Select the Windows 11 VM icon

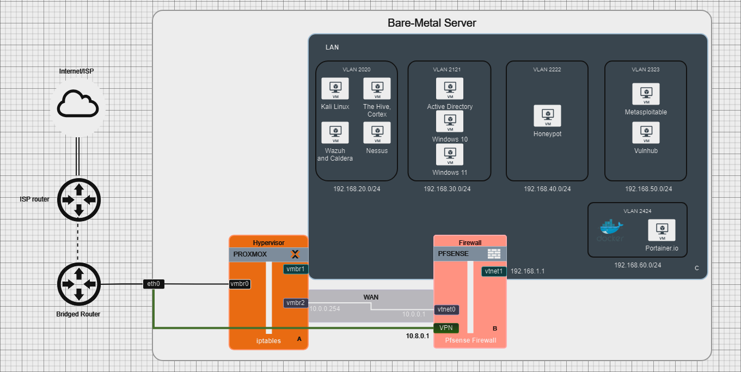(x=449, y=154)
